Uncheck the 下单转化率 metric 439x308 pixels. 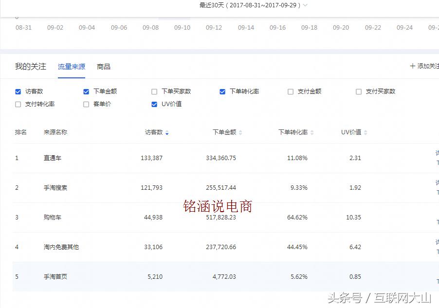222,91
